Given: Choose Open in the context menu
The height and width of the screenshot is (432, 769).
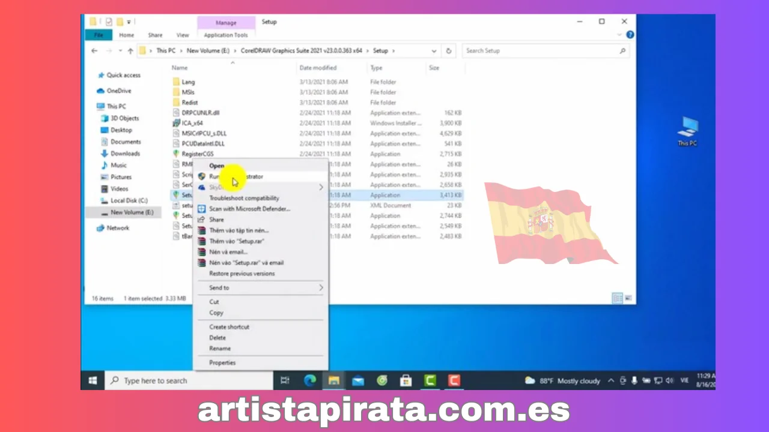Looking at the screenshot, I should tap(261, 166).
